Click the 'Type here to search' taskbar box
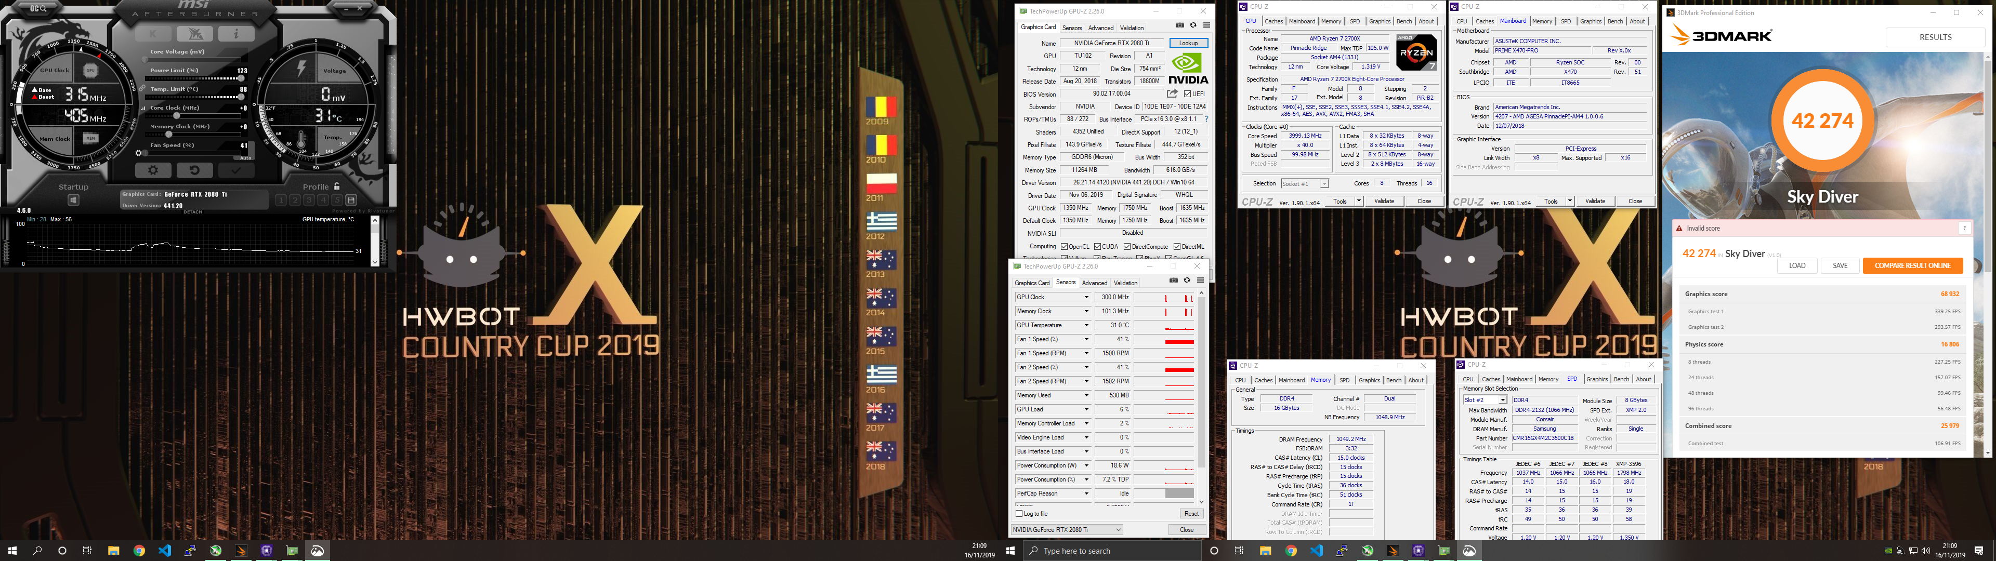 point(1112,551)
